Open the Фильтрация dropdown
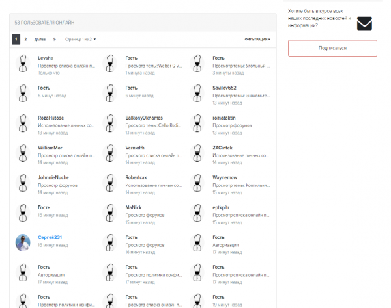 [257, 39]
